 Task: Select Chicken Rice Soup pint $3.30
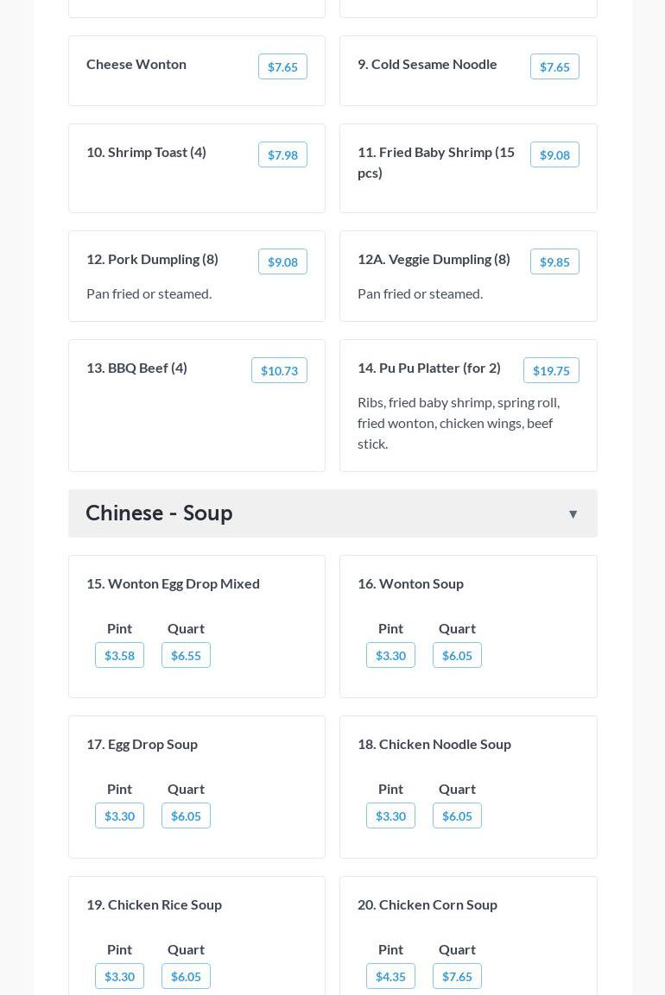point(119,977)
